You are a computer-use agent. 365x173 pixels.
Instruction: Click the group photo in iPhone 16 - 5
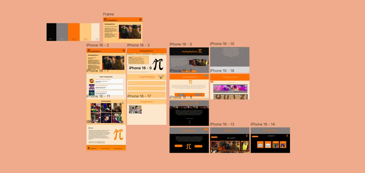pos(199,62)
